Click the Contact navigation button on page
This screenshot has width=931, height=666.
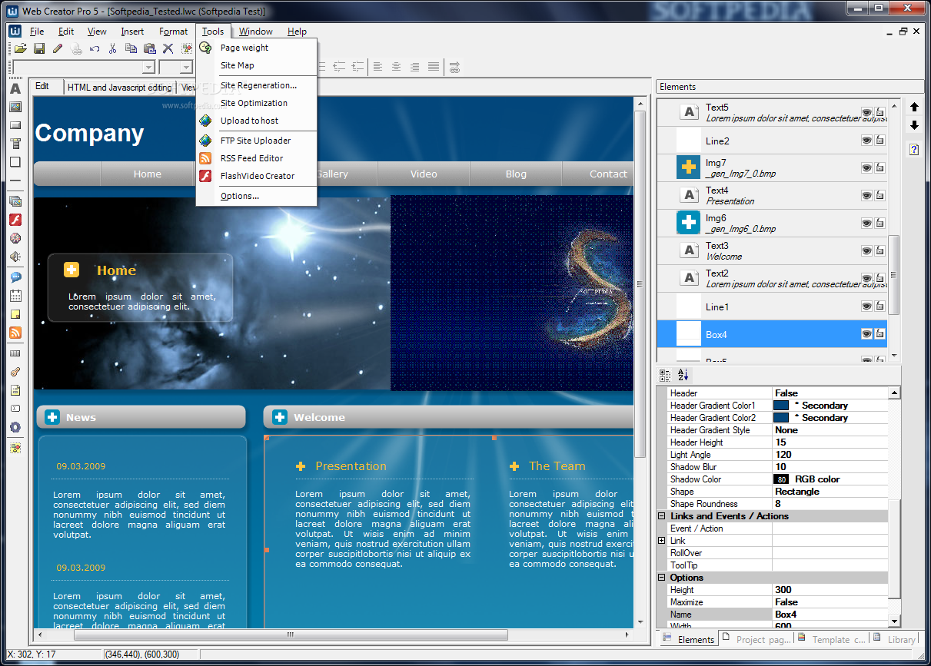point(600,174)
